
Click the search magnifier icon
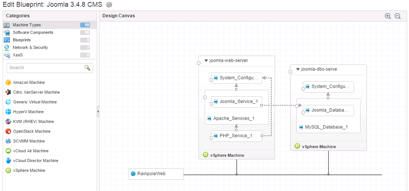(87, 68)
